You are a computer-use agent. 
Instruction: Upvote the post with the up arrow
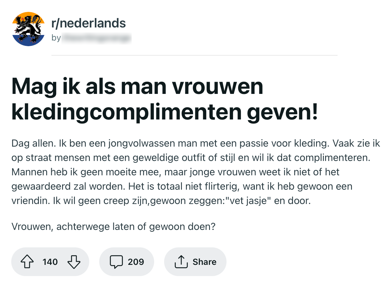pos(27,262)
